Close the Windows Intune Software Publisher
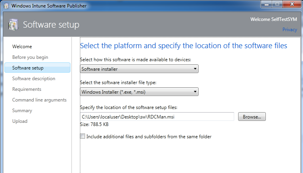Viewport: 303px width, 173px height. [x=292, y=5]
